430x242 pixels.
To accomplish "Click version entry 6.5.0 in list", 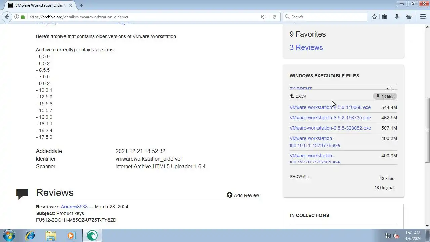I will [43, 56].
